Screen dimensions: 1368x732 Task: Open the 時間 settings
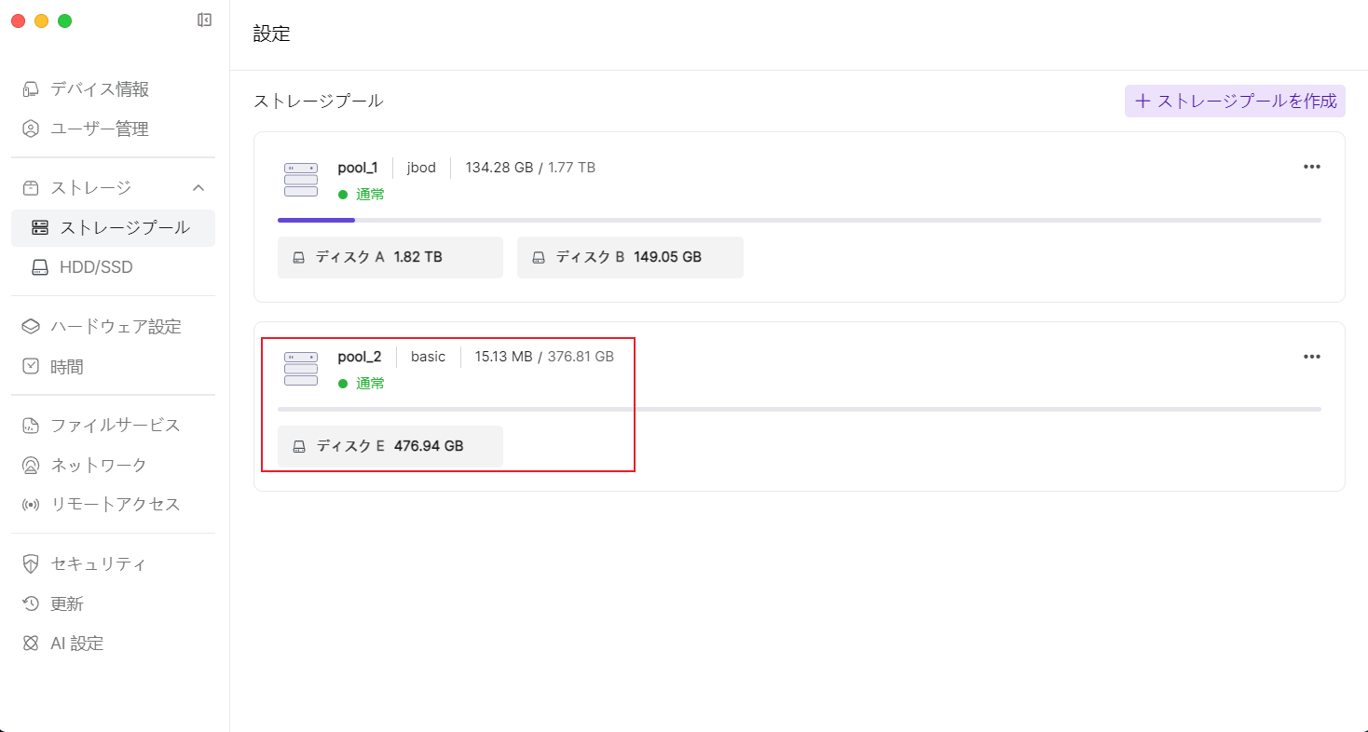66,367
